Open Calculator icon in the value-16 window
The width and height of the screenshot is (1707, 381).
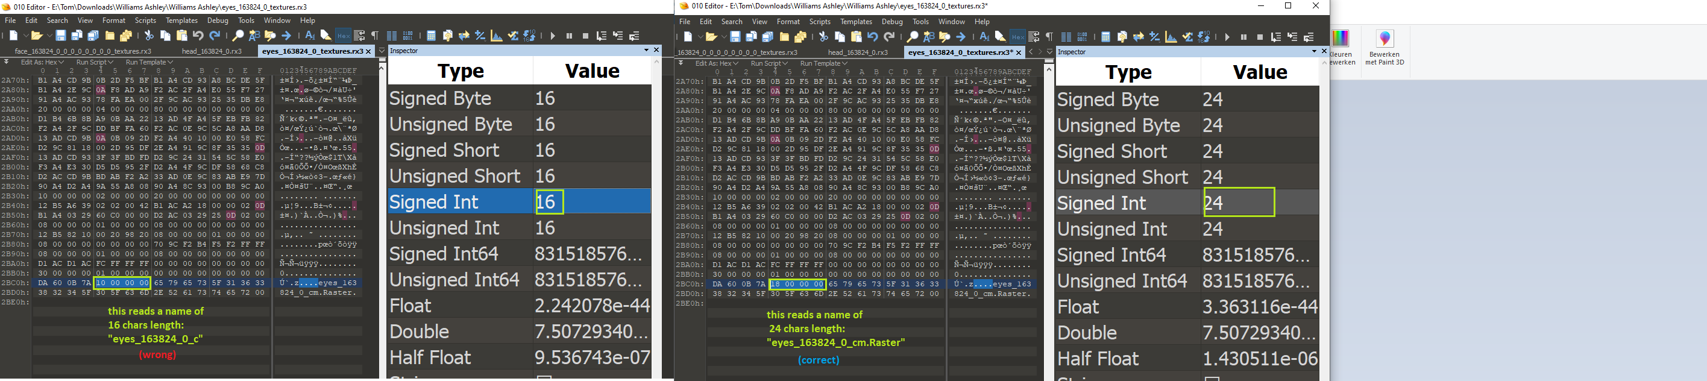tap(431, 36)
